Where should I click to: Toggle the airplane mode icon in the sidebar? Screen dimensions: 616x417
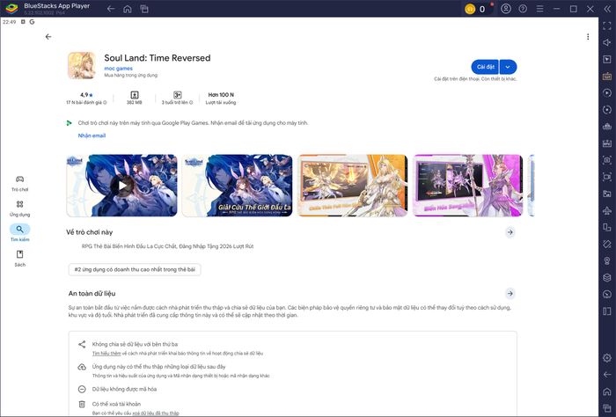coord(607,210)
